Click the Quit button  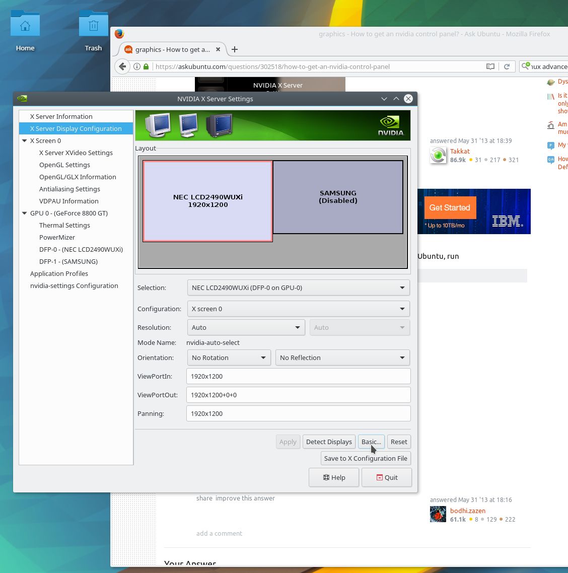point(387,478)
